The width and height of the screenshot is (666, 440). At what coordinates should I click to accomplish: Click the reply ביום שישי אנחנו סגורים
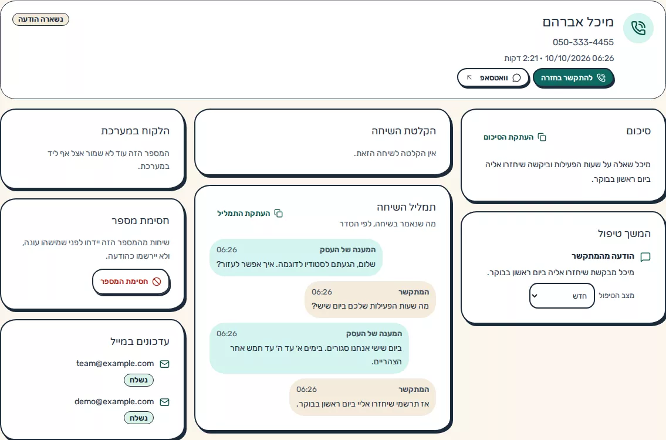coord(309,348)
